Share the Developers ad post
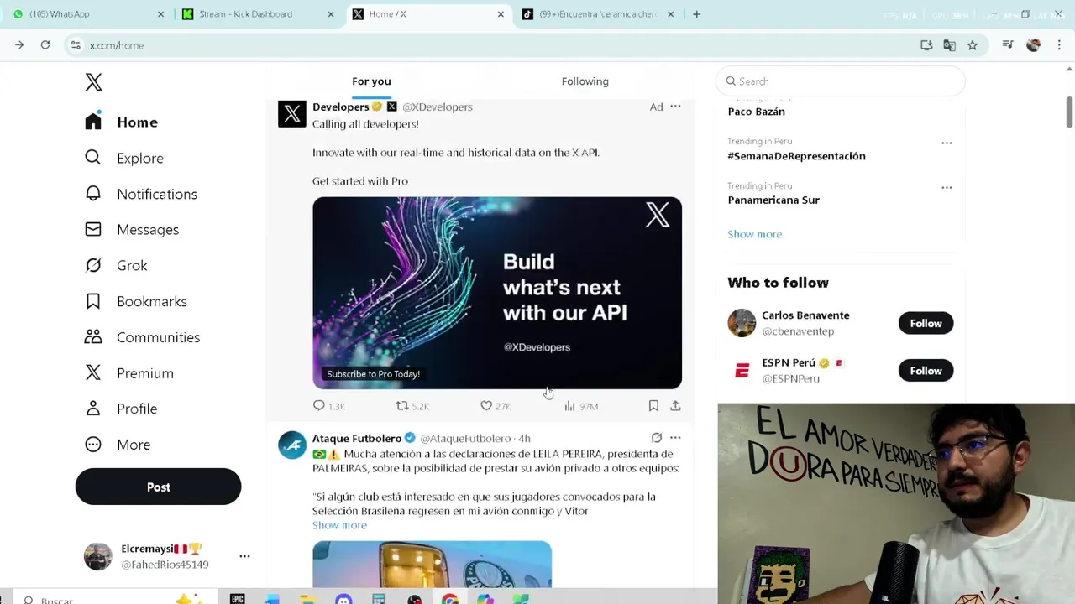 click(675, 406)
